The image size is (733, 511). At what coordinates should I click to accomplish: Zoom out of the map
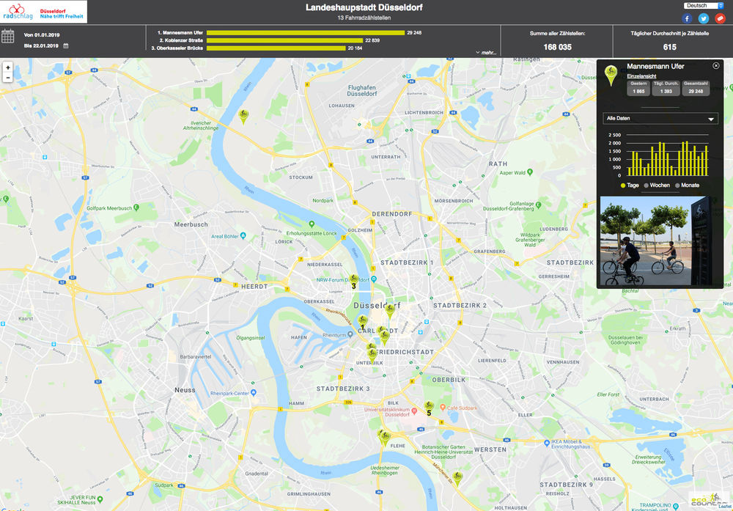coord(7,78)
